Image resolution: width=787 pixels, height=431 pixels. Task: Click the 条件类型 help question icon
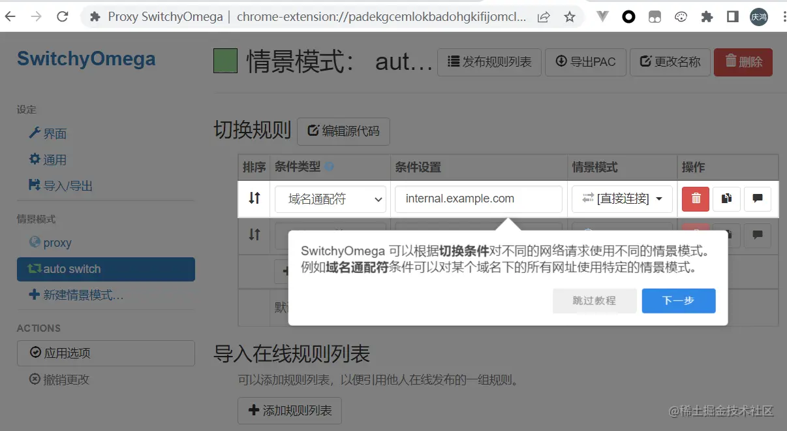[329, 167]
